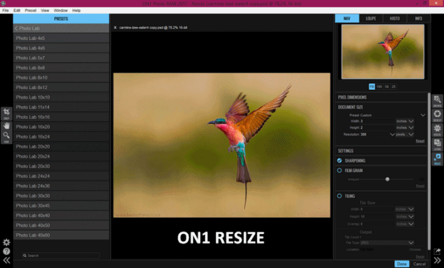This screenshot has height=268, width=444.
Task: Select the Photo Lab 4x6 preset
Action: tap(61, 48)
